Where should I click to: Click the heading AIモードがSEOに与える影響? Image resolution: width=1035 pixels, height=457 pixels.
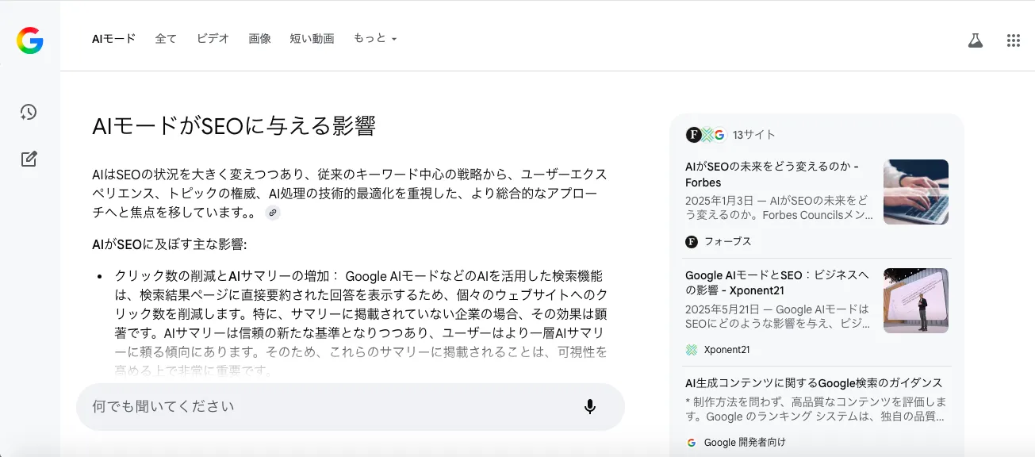[x=234, y=126]
